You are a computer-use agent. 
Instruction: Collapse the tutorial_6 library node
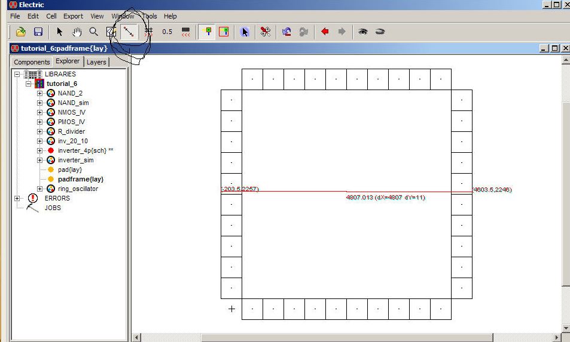28,84
